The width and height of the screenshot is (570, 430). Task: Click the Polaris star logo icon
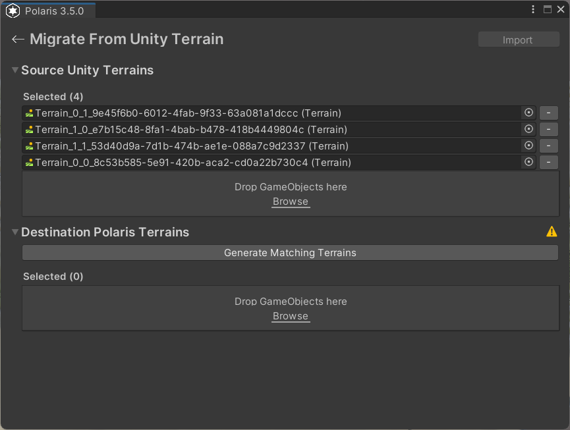pos(13,11)
